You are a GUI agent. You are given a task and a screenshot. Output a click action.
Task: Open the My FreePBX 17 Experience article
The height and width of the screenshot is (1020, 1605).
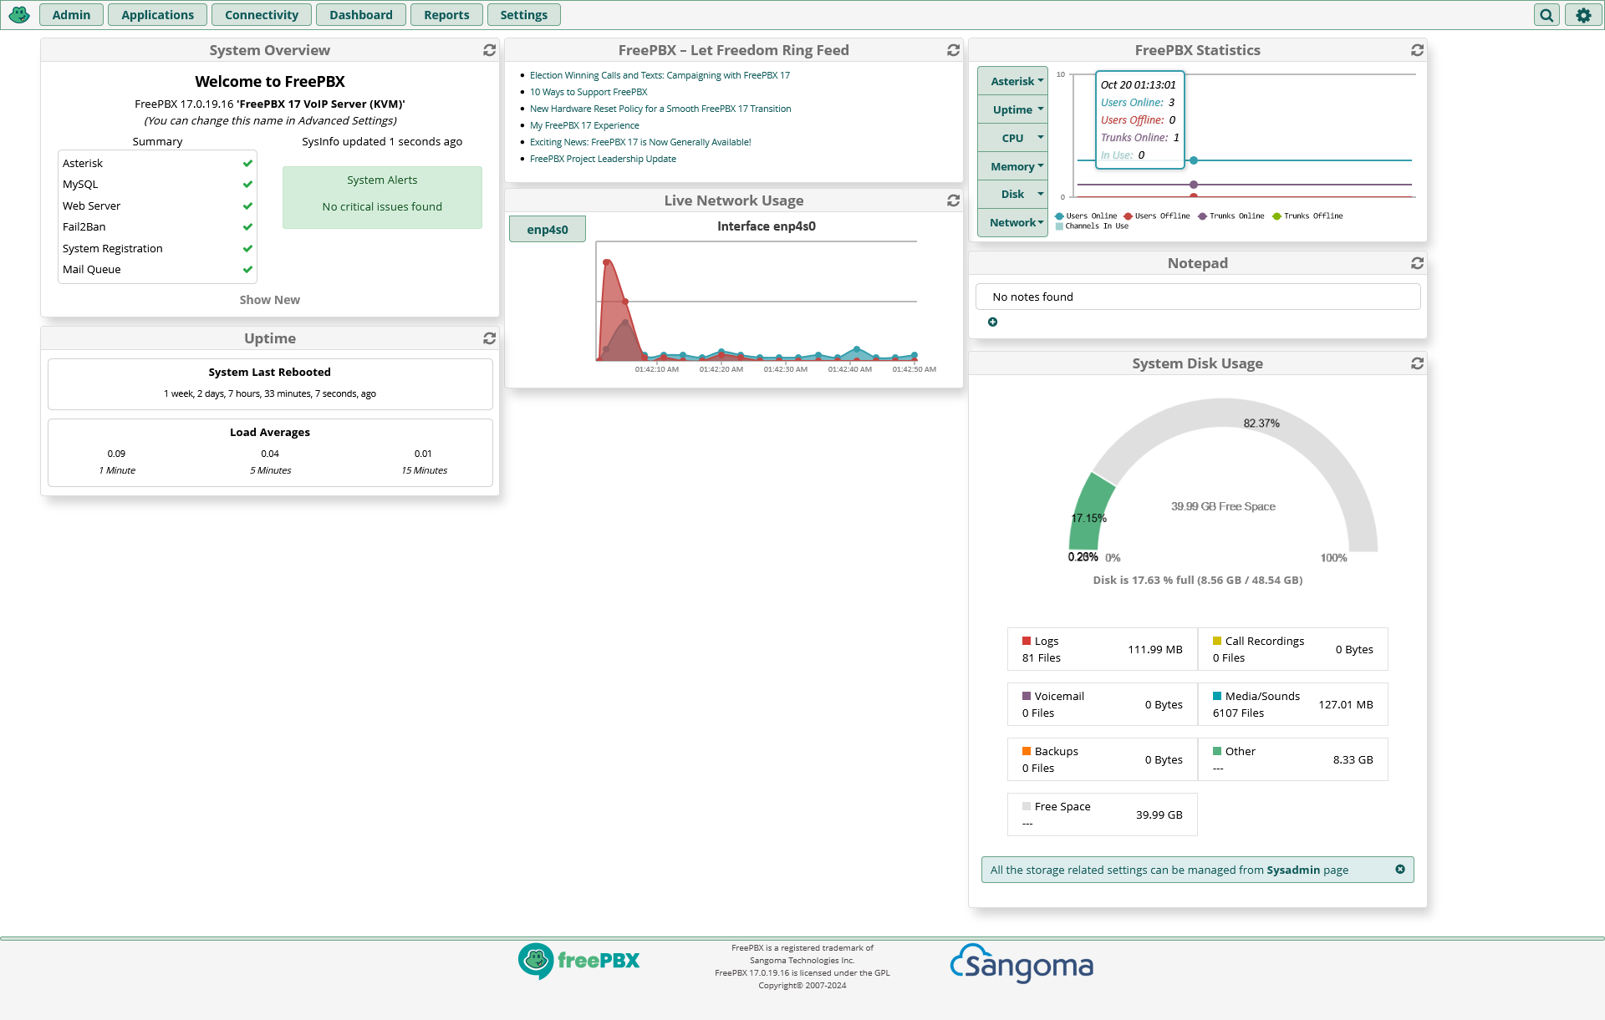click(584, 125)
